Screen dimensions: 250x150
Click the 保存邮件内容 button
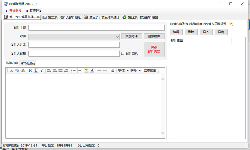pyautogui.click(x=154, y=49)
